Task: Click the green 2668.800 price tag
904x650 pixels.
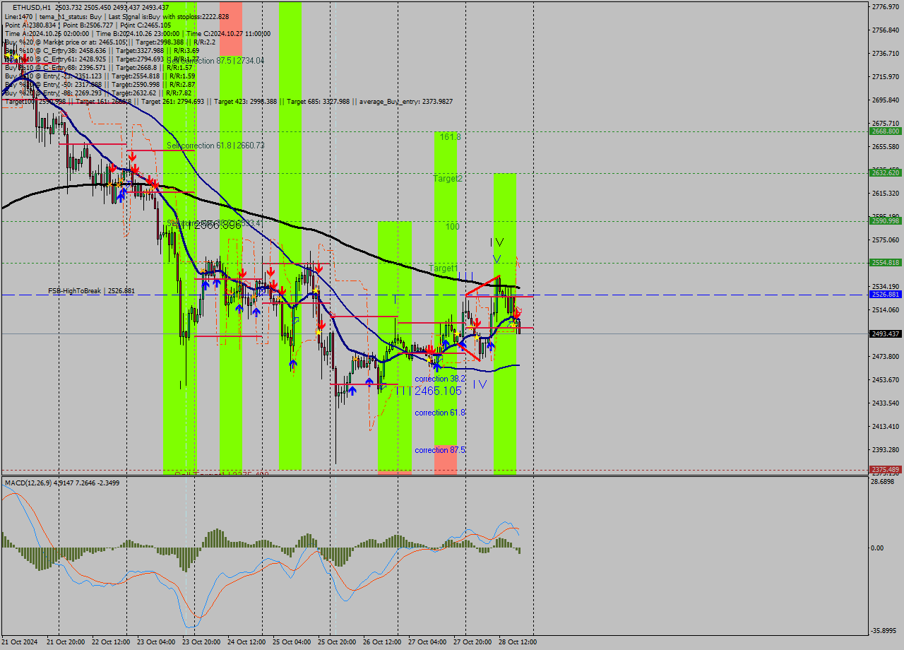Action: (885, 131)
